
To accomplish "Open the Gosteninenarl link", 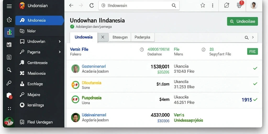I will (x=94, y=66).
